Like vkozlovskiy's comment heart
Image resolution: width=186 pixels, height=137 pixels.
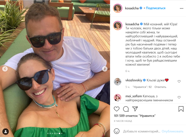click(x=179, y=81)
